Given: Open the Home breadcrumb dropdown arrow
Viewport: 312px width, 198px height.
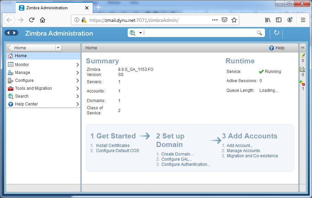Looking at the screenshot, I should pyautogui.click(x=58, y=48).
